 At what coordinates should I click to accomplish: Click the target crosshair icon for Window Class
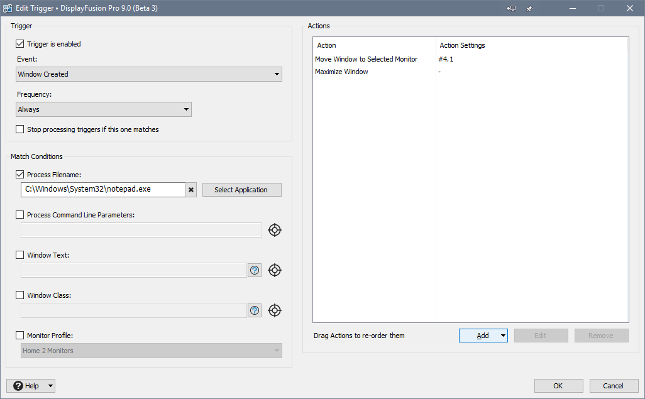pyautogui.click(x=274, y=310)
